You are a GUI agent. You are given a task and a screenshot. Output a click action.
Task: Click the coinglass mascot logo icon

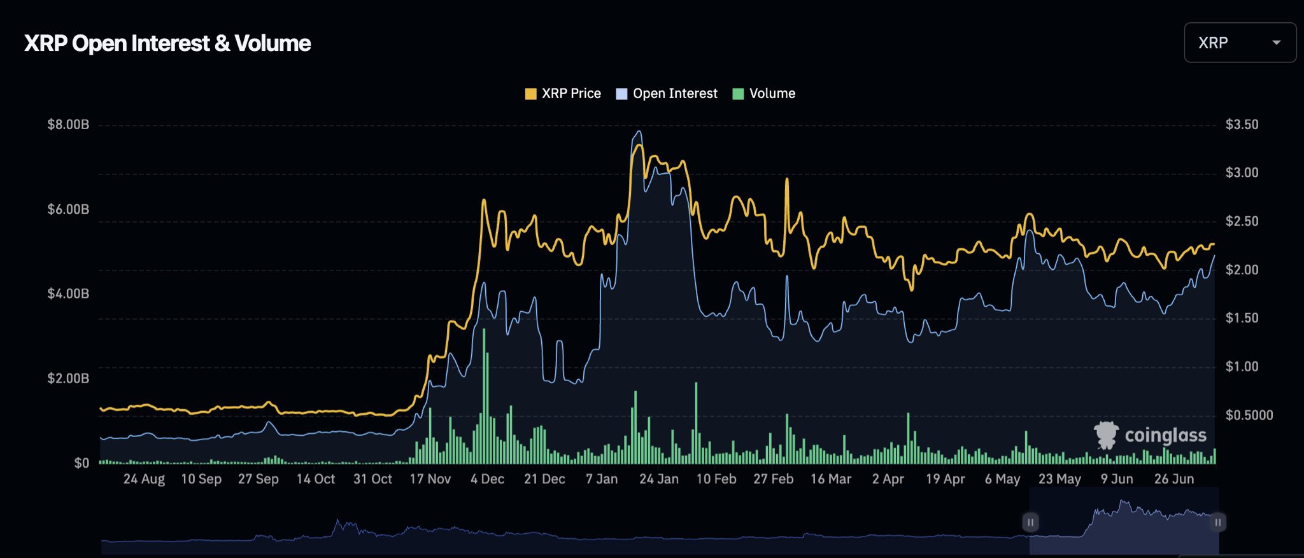pos(1106,435)
